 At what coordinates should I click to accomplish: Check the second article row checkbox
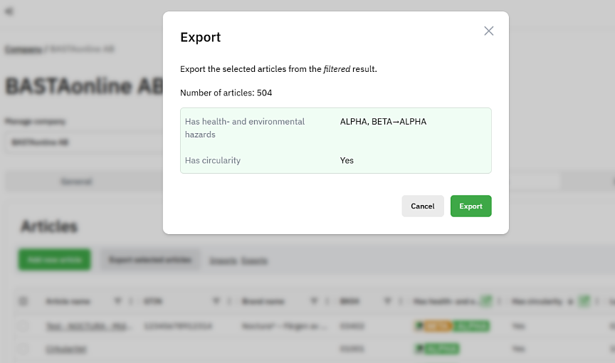tap(23, 349)
